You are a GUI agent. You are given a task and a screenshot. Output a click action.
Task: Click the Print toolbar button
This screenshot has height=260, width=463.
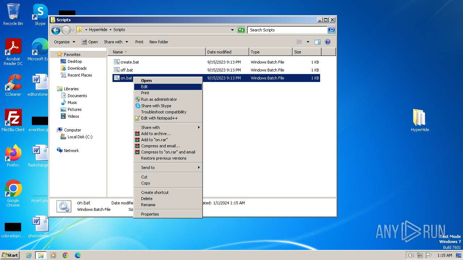pyautogui.click(x=139, y=42)
